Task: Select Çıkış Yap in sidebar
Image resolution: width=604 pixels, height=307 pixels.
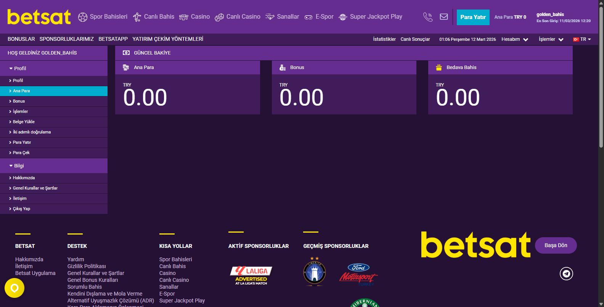Action: pos(54,209)
